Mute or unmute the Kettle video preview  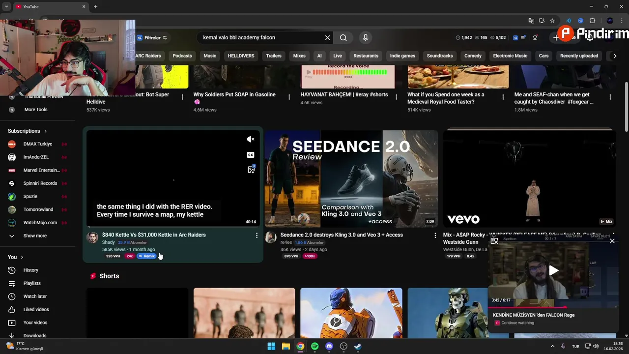click(251, 139)
